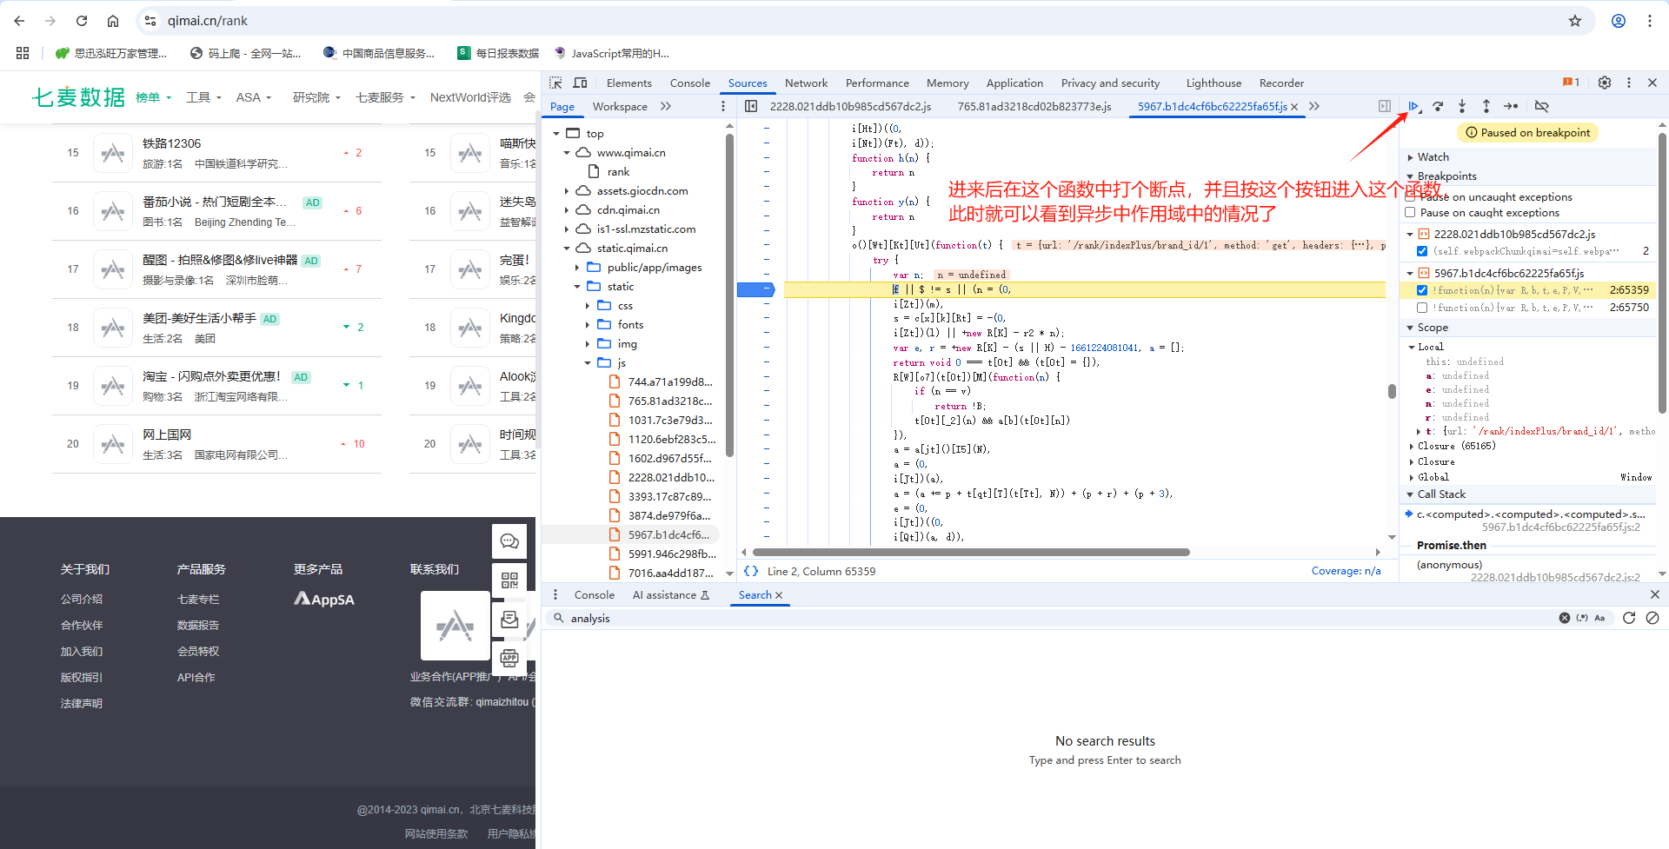Toggle the 2228.021ddb10b985cd567dc2.js breakpoint checkbox

(x=1422, y=251)
